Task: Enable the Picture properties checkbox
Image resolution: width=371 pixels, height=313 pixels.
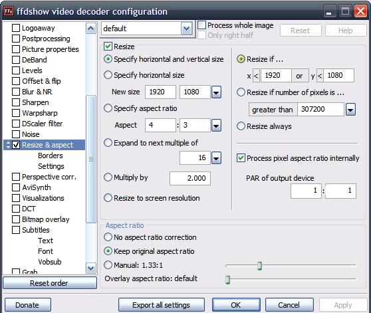Action: click(16, 49)
